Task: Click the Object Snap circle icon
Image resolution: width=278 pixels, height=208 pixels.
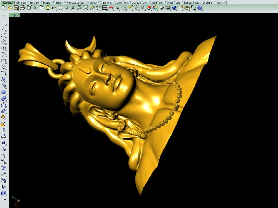Action: [124, 8]
